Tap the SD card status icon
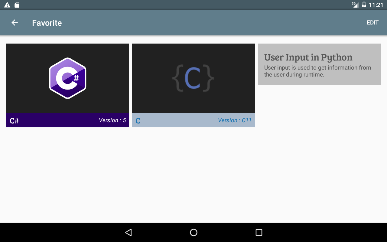The image size is (387, 242). coord(17,5)
